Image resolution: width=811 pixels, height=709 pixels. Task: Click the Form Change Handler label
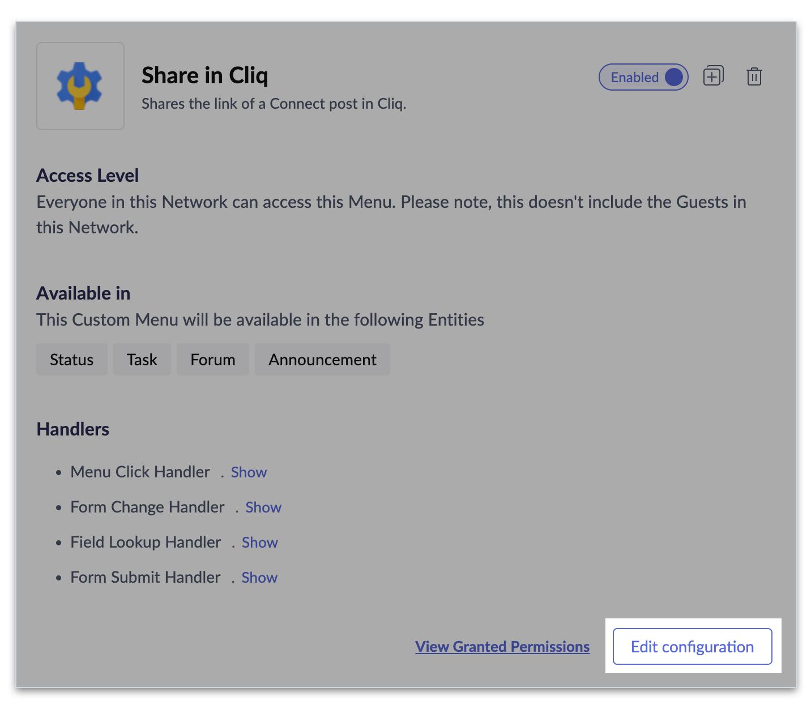pyautogui.click(x=148, y=507)
